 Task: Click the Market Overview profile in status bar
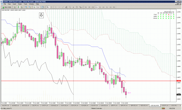tap(97, 108)
